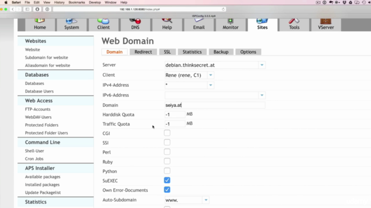Open the Home module icon

pyautogui.click(x=40, y=24)
